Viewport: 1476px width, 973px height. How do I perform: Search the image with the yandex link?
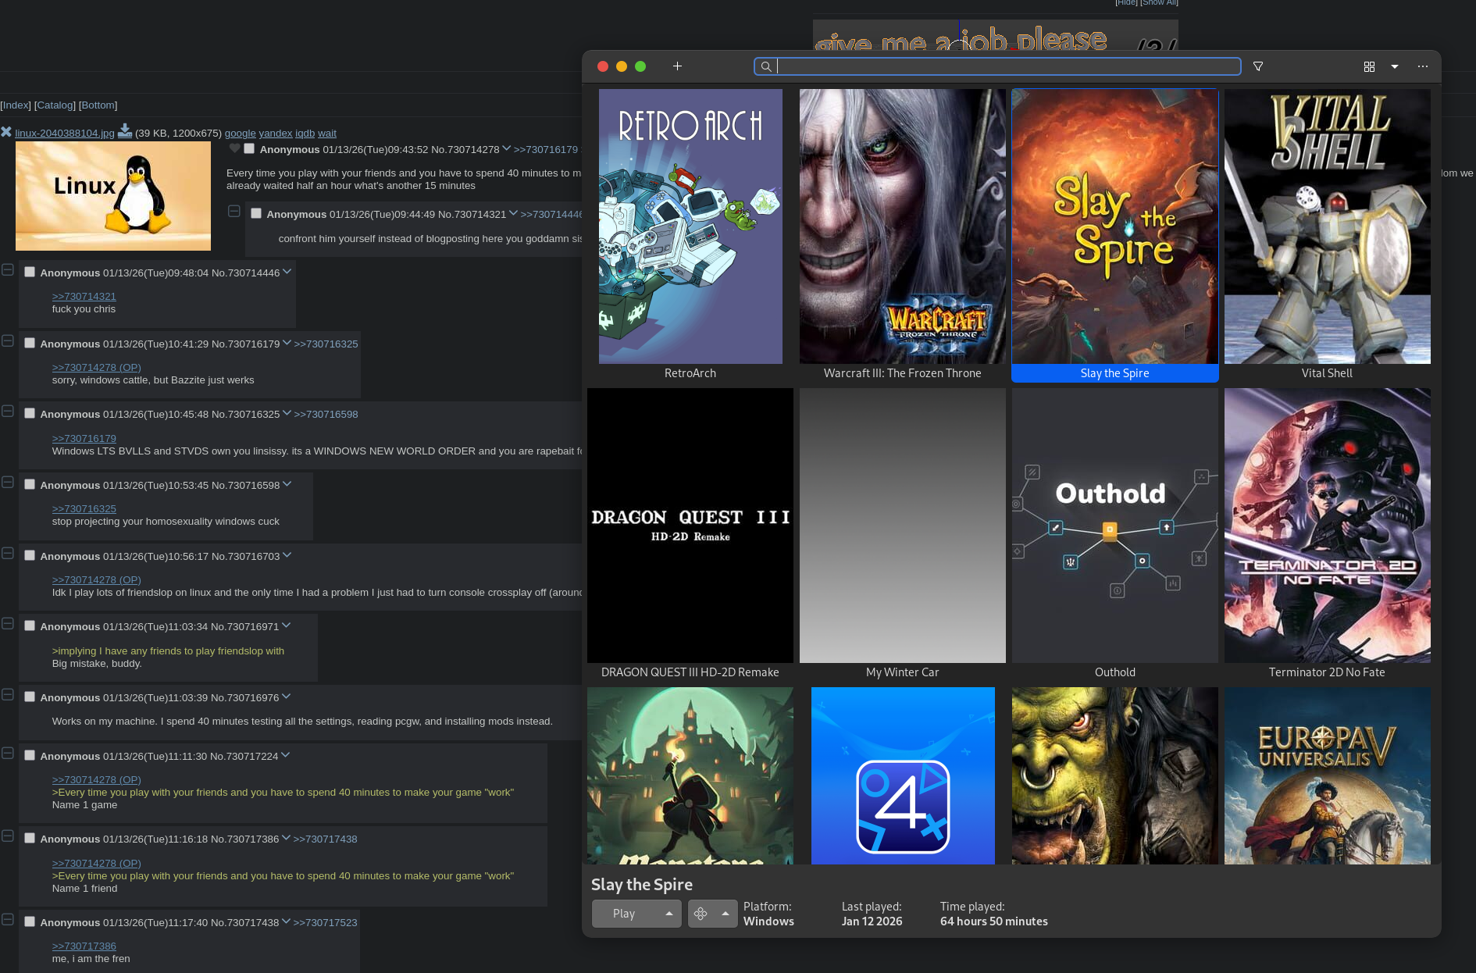(276, 134)
